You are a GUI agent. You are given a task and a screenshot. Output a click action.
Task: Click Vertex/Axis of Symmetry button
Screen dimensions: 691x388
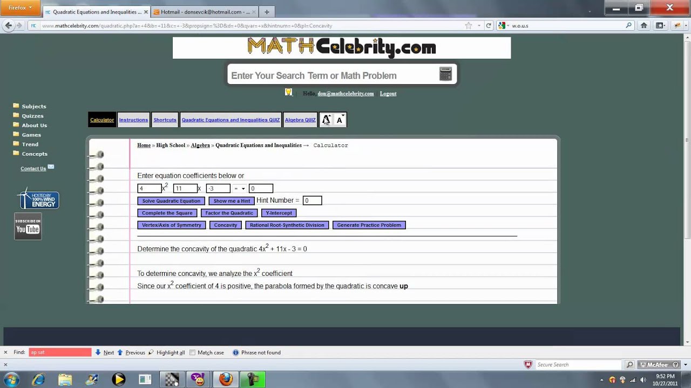tap(172, 225)
